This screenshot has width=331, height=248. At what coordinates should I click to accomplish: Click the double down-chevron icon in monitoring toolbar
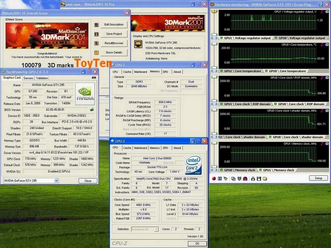coord(239,179)
